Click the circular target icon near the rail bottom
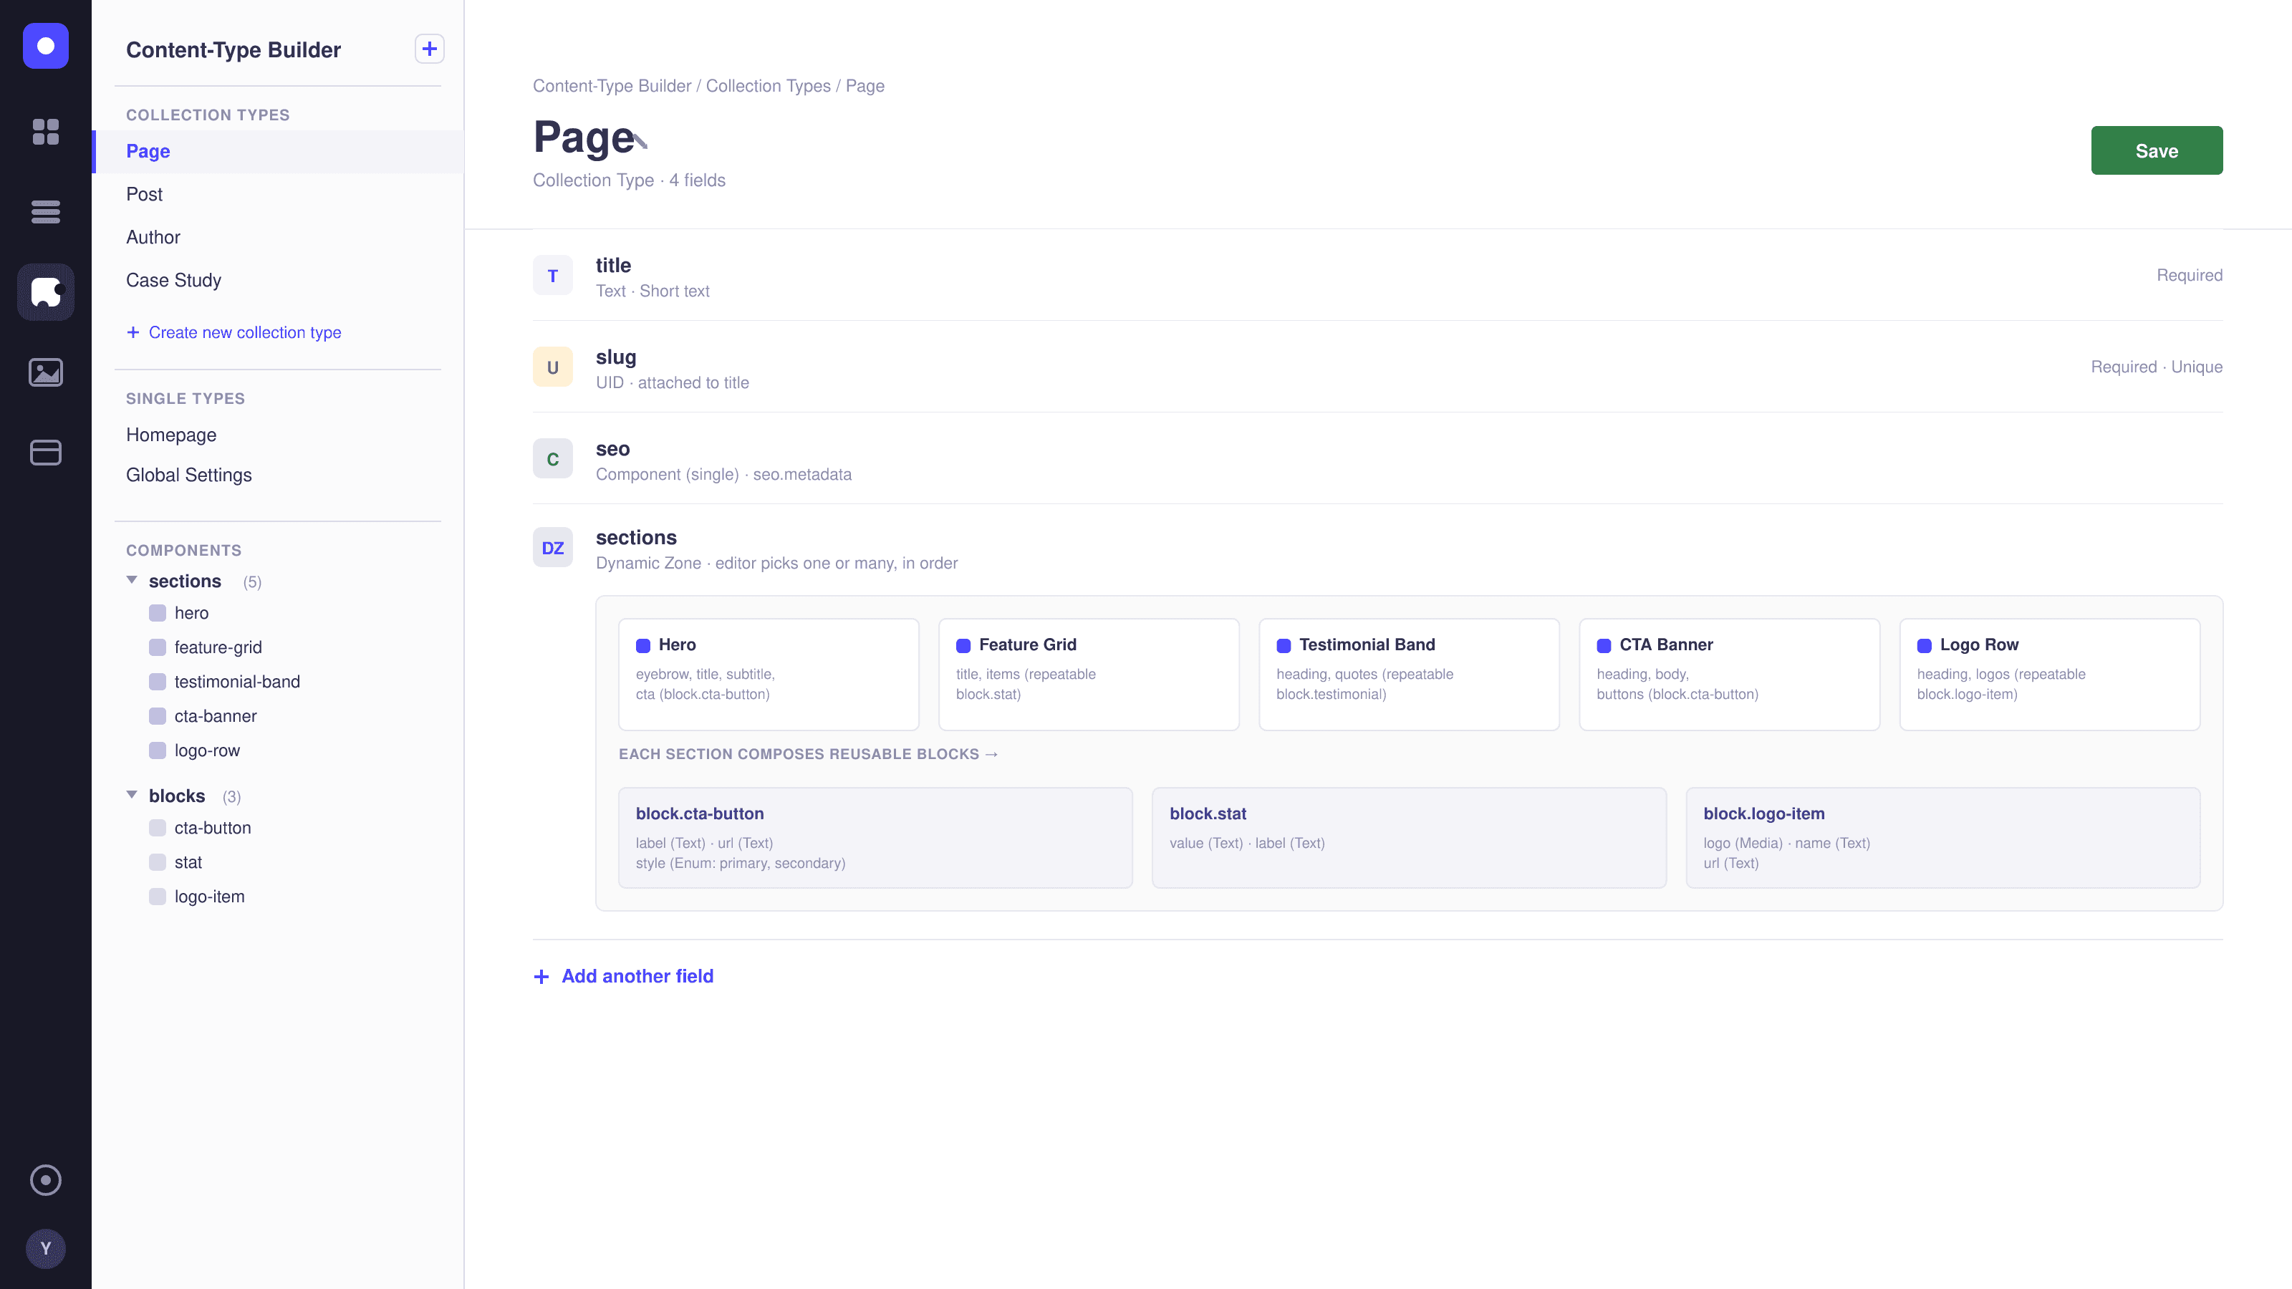 point(45,1179)
